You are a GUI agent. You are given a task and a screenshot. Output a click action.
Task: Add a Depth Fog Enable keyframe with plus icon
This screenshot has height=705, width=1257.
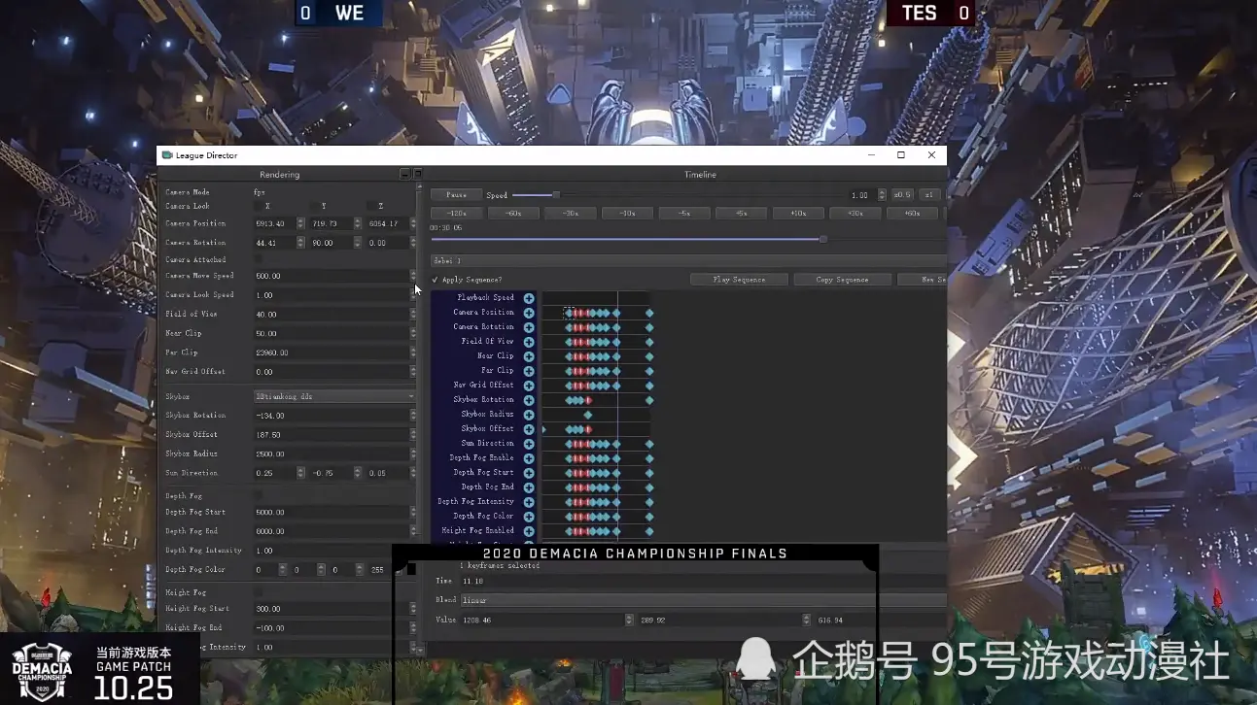click(529, 458)
